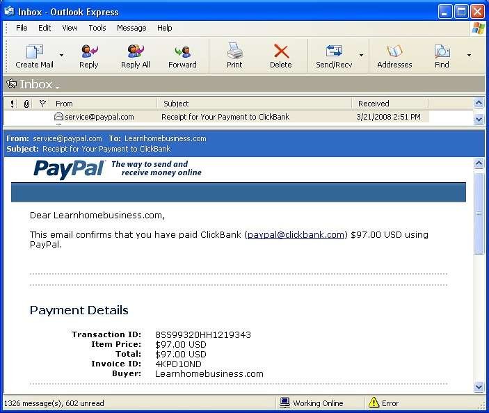Click the Outlook Express title bar icon
The image size is (489, 413).
[x=10, y=11]
